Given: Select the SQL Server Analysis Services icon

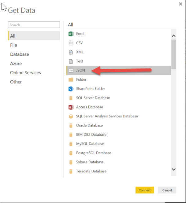Looking at the screenshot, I should [x=71, y=116].
